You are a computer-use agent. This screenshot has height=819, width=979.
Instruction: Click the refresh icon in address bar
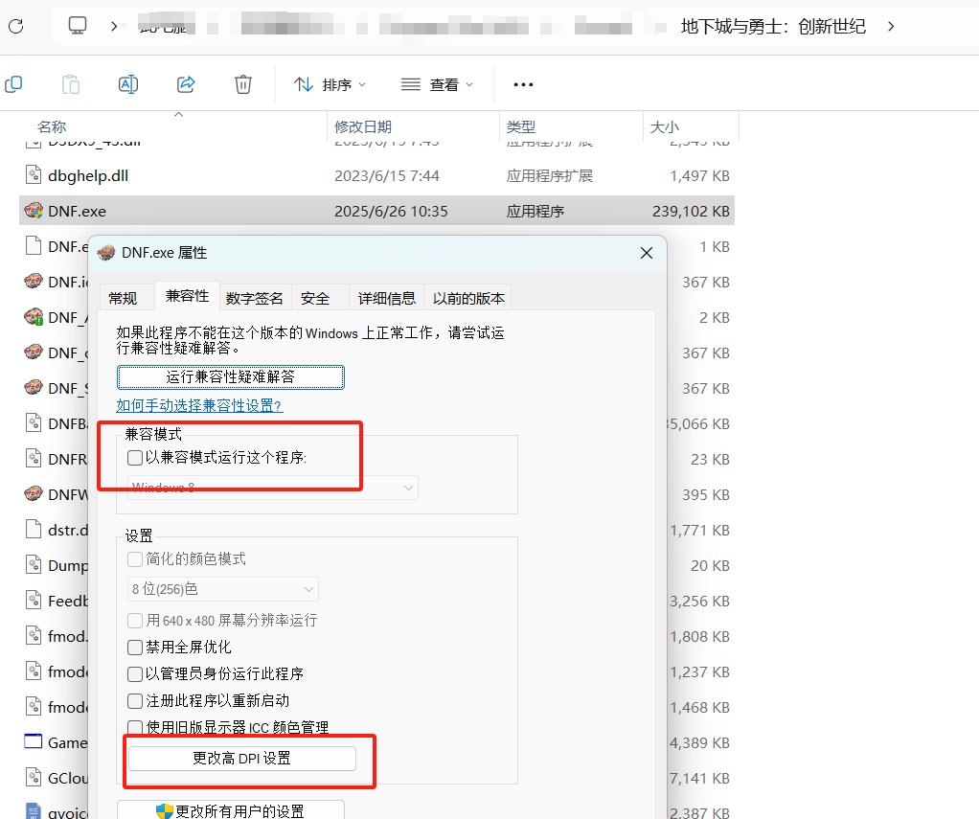click(15, 26)
